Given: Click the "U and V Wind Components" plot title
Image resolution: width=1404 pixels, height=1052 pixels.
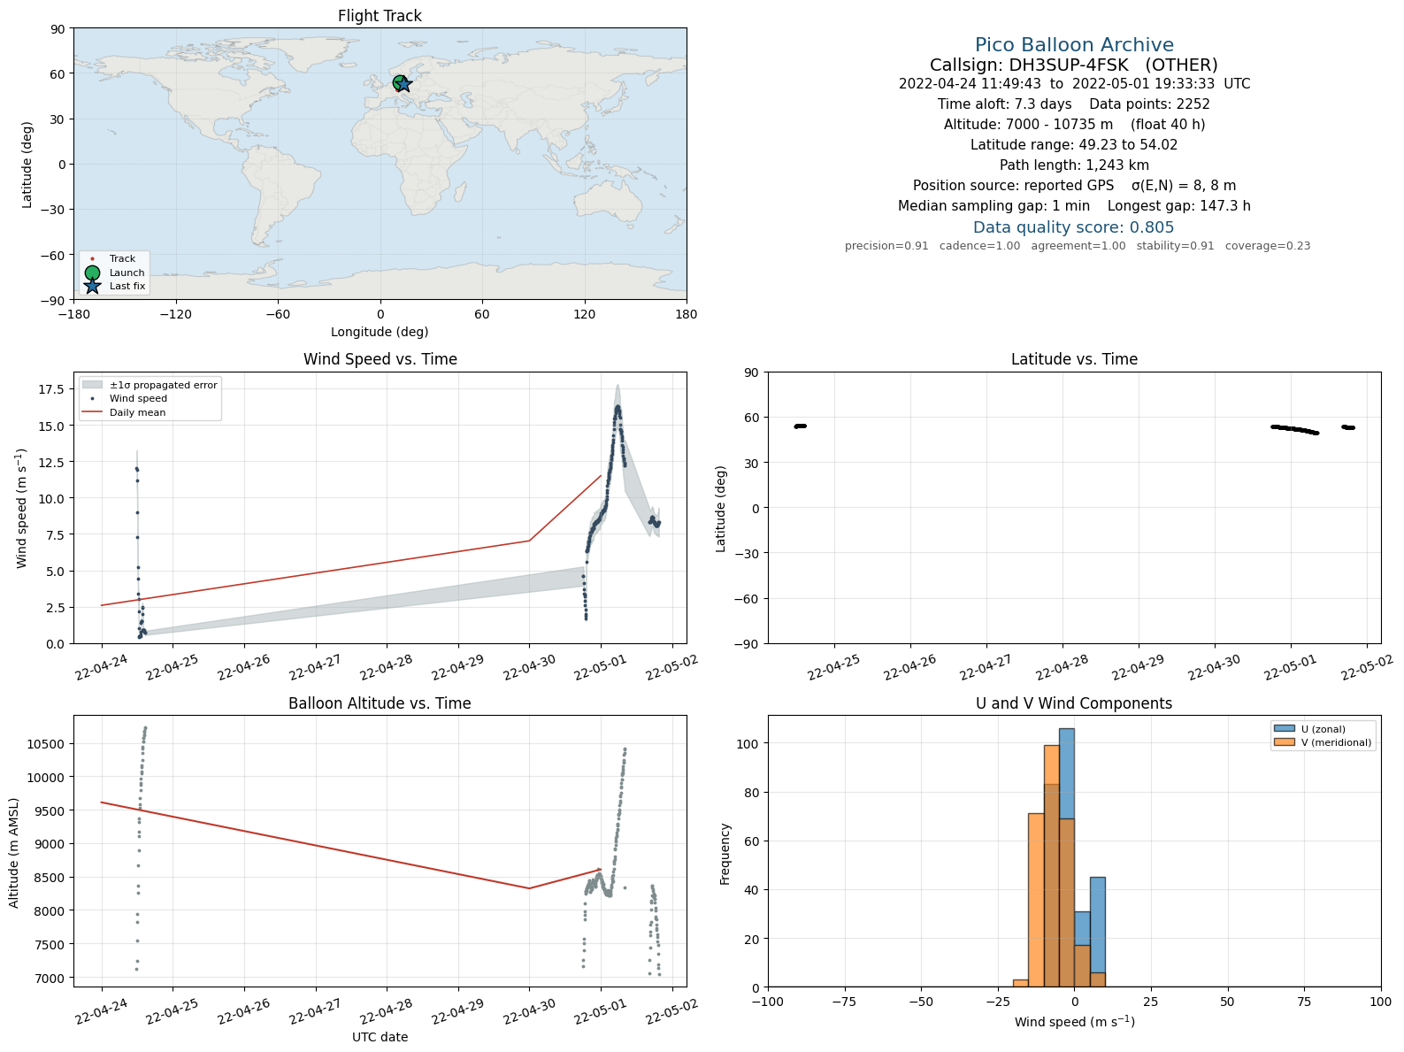Looking at the screenshot, I should point(1074,703).
